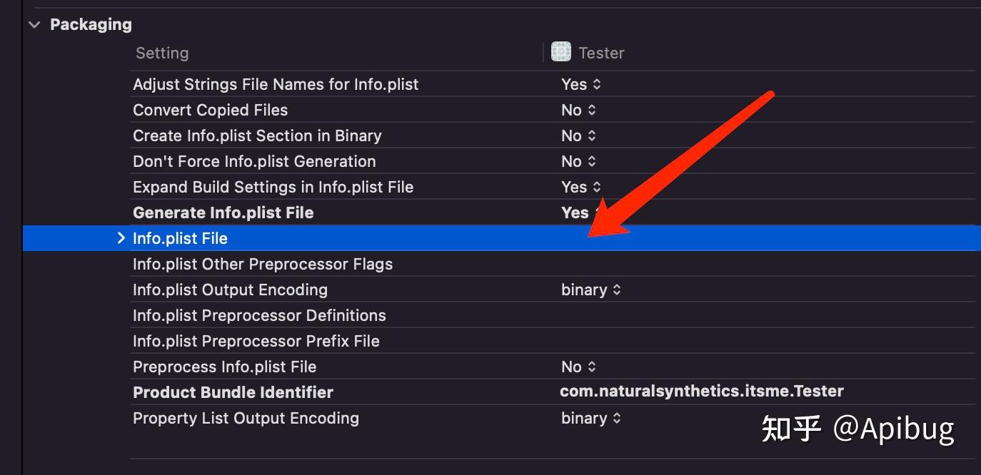Expand the Info.plist File row disclosure arrow
Image resolution: width=981 pixels, height=475 pixels.
[x=121, y=238]
